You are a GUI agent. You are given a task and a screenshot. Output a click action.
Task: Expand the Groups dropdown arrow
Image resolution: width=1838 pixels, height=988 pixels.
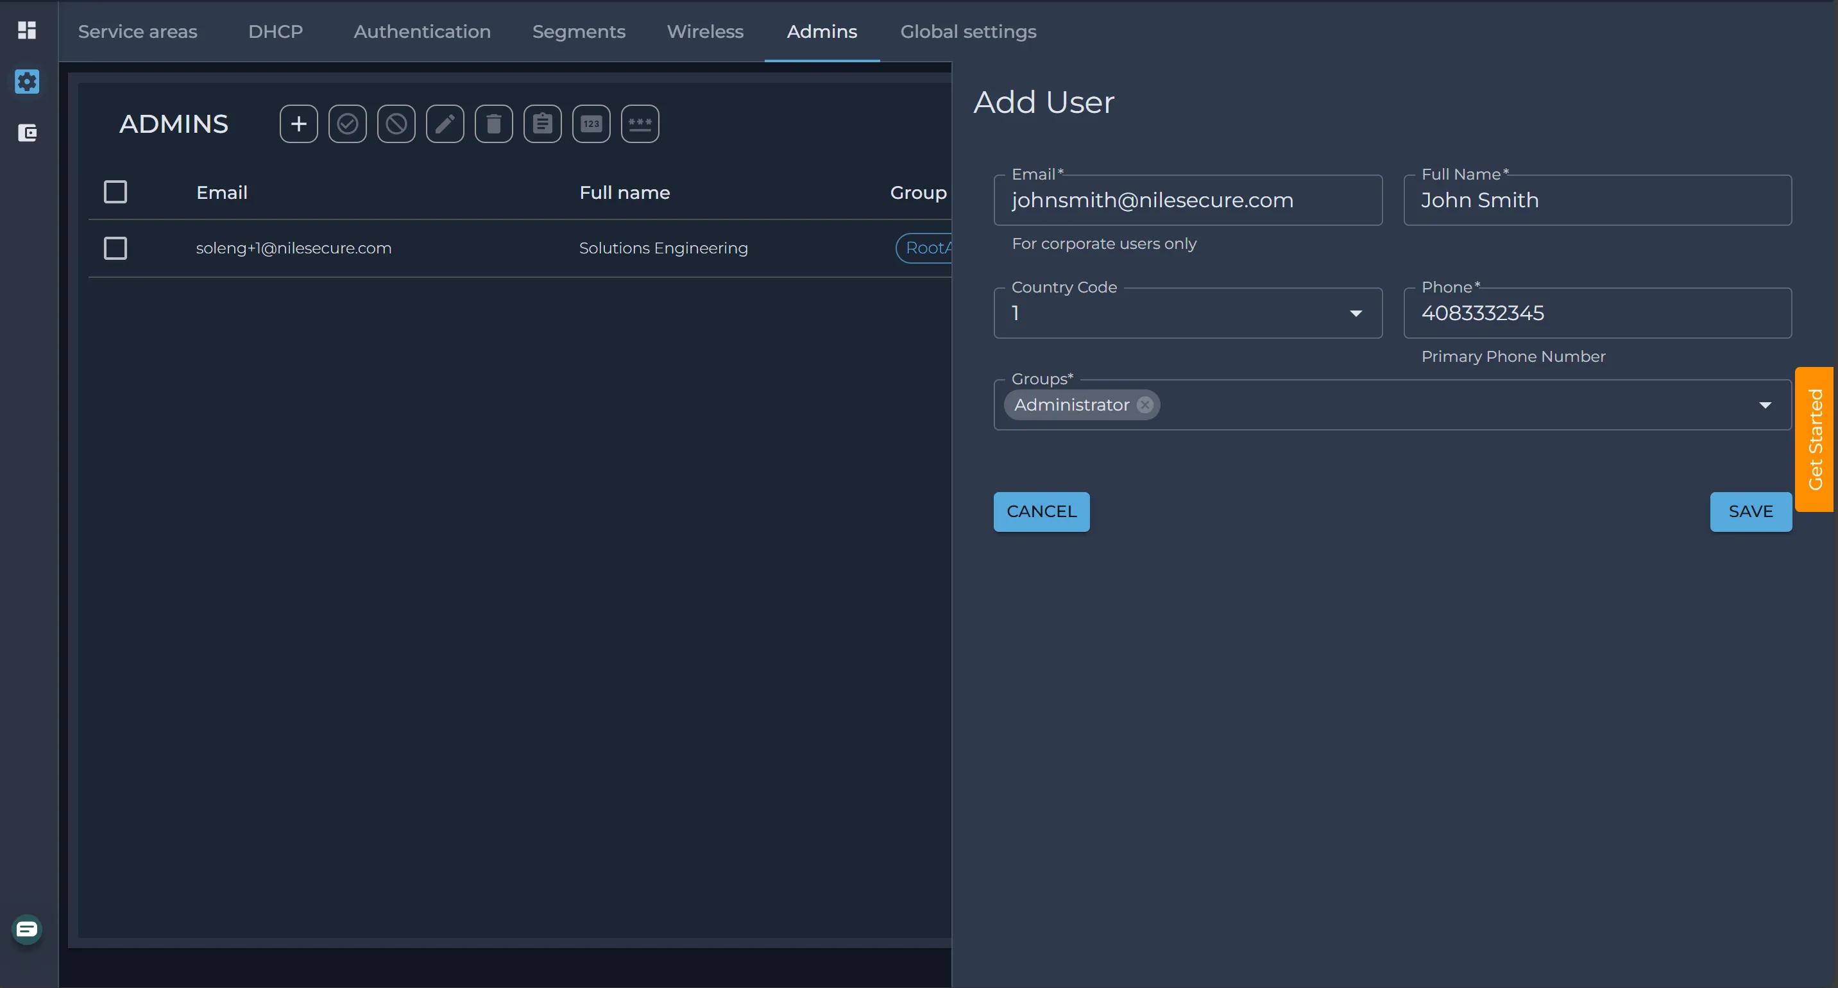pyautogui.click(x=1766, y=405)
